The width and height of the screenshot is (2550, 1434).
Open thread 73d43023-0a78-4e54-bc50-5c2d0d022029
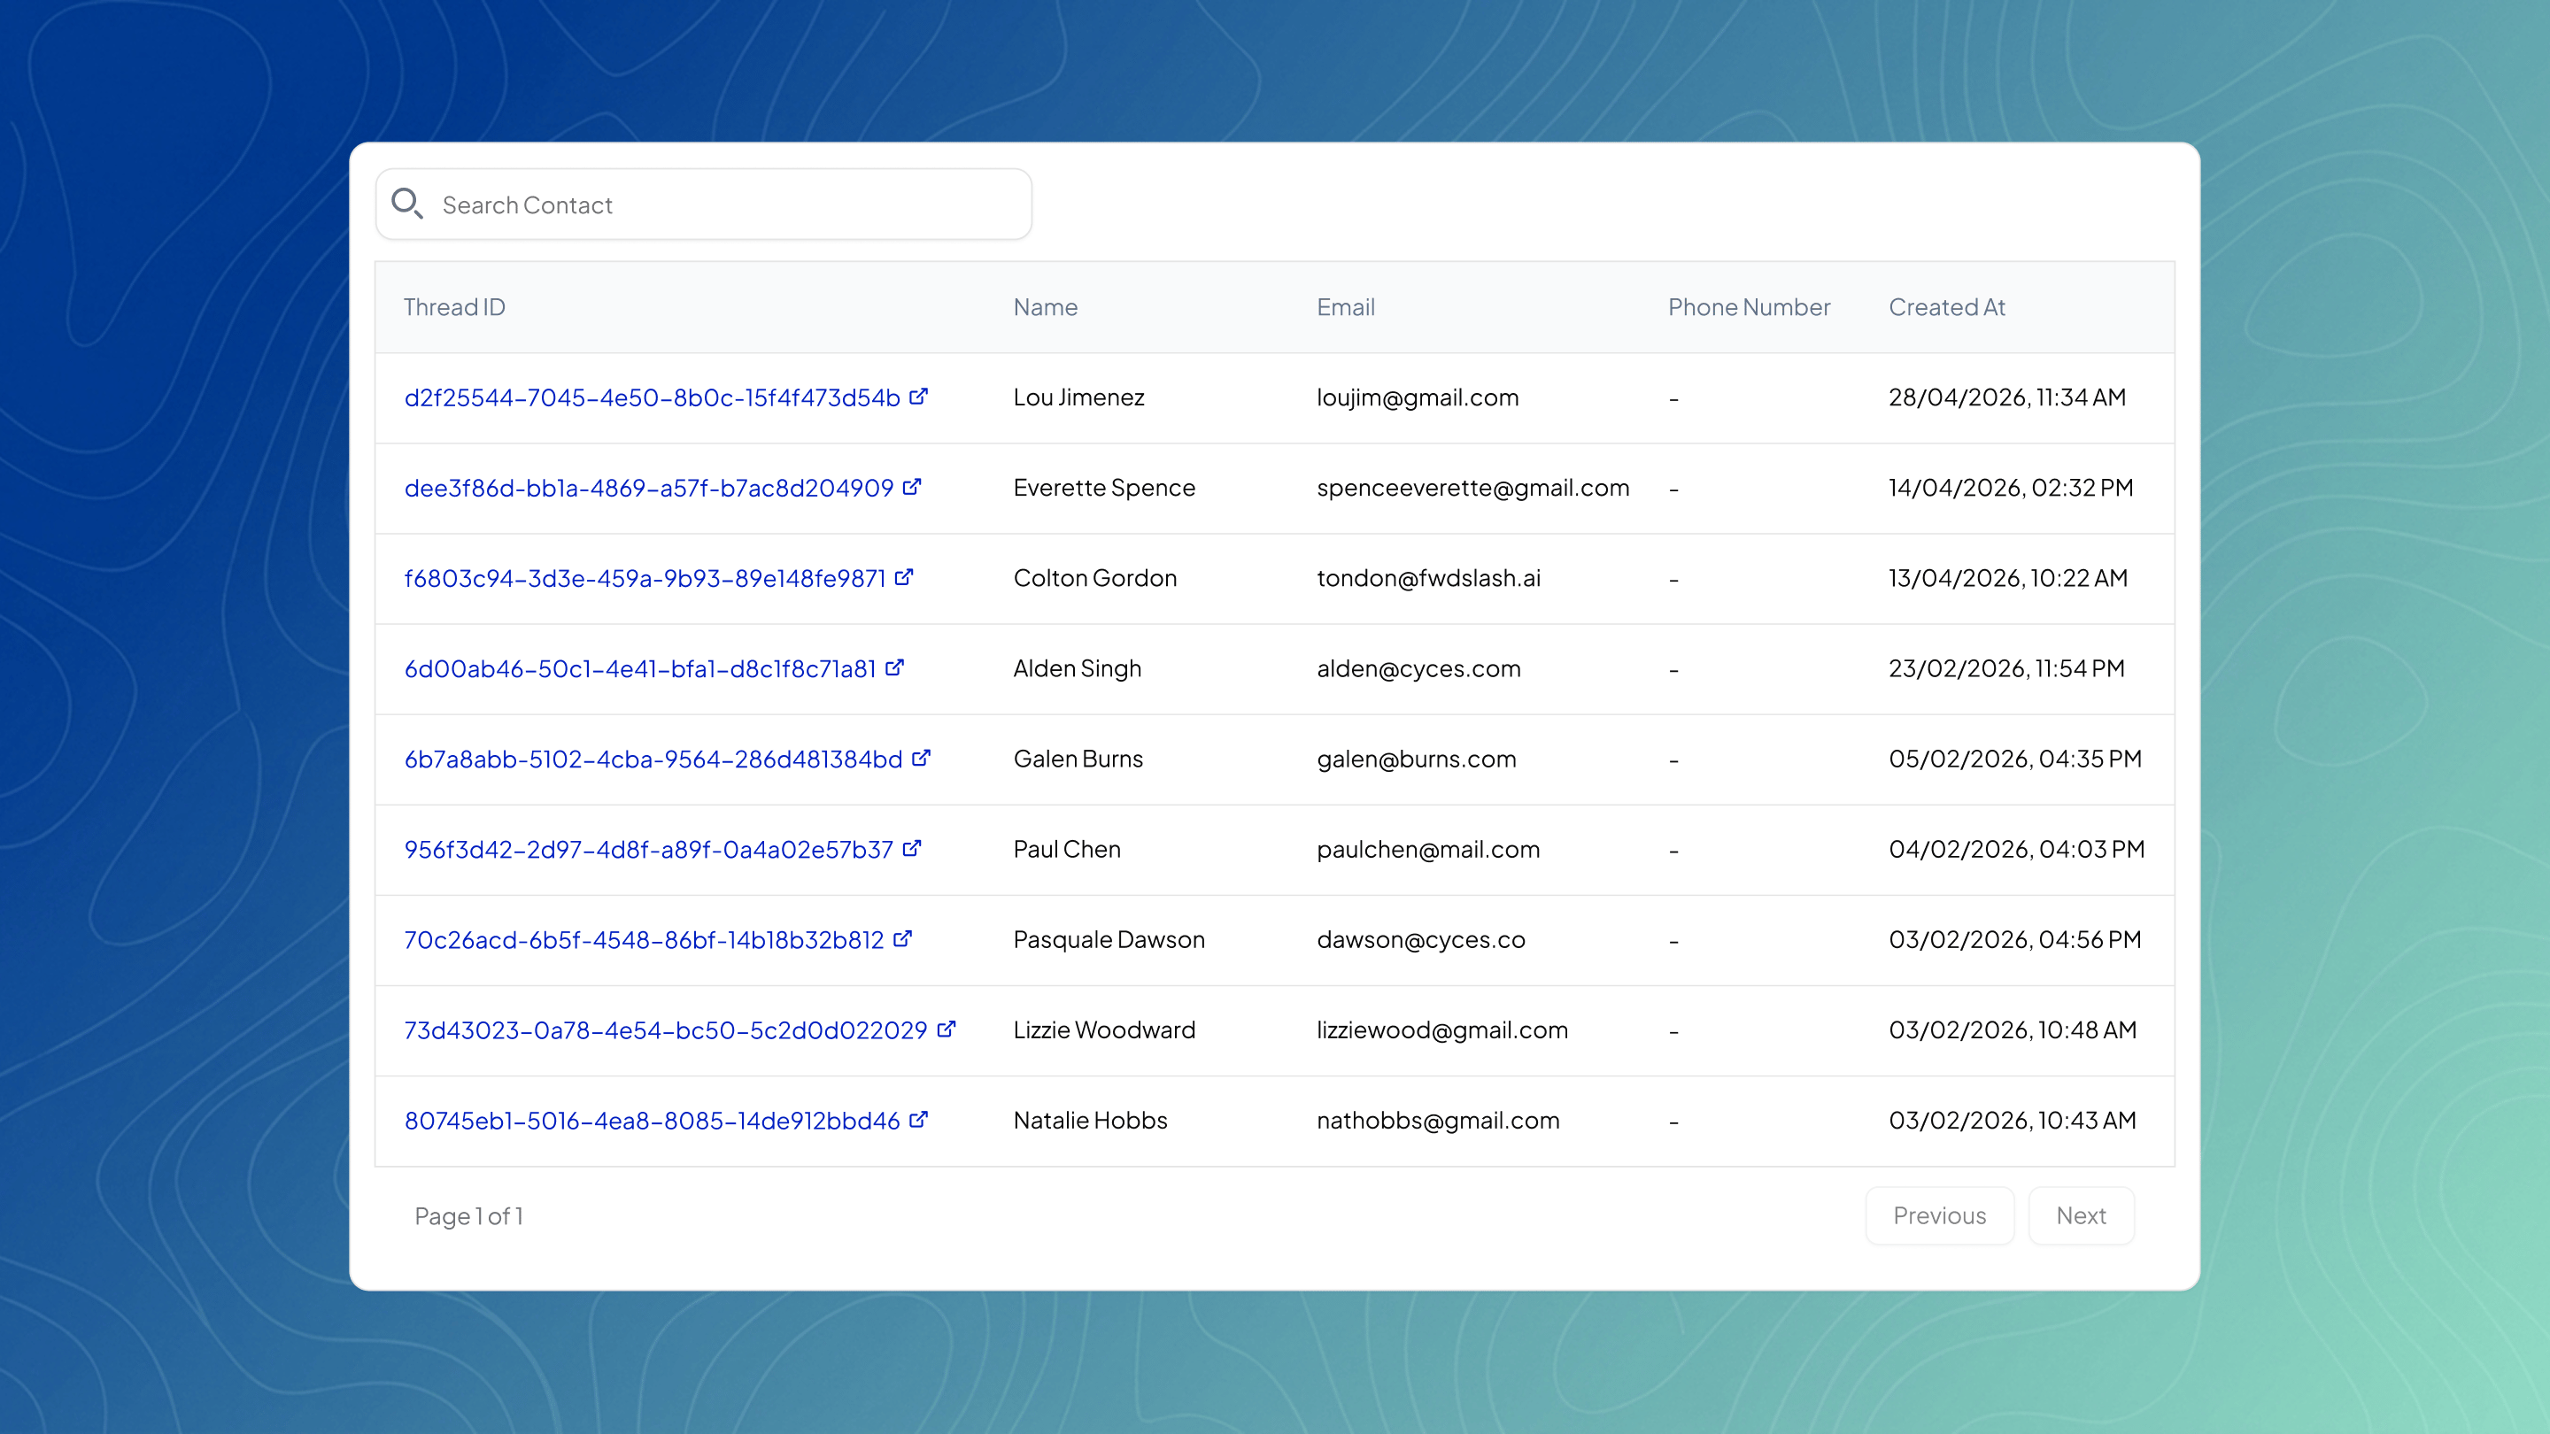[666, 1030]
